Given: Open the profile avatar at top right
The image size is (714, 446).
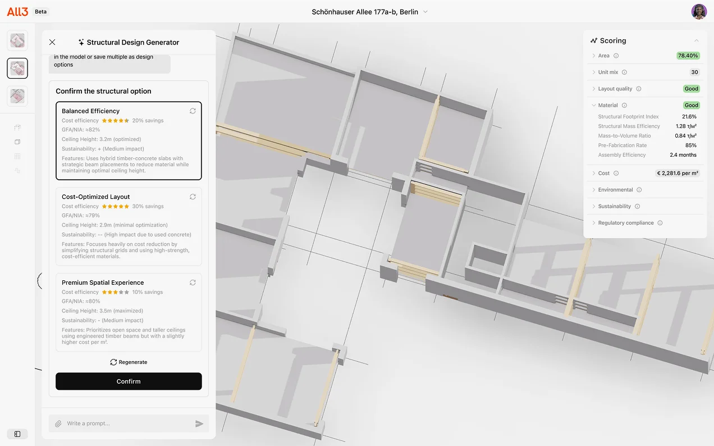Looking at the screenshot, I should click(x=698, y=11).
